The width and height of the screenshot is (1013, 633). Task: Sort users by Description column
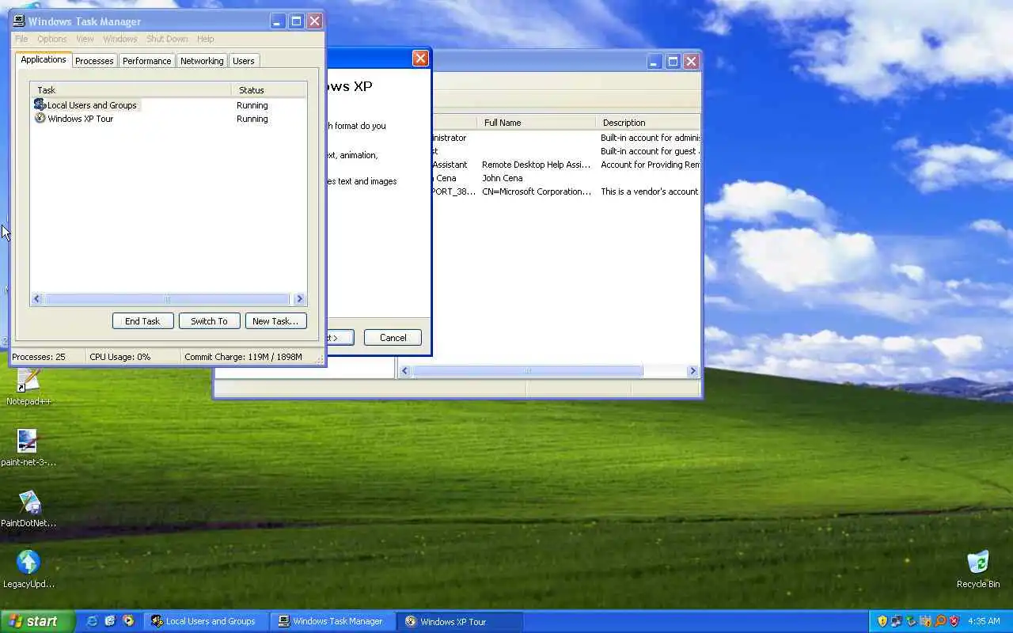[647, 123]
